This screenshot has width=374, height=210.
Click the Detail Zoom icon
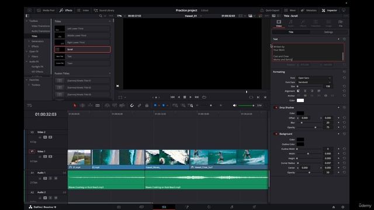pyautogui.click(x=183, y=105)
